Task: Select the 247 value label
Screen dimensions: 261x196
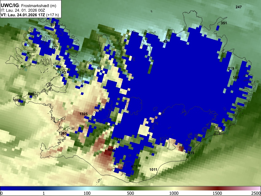Action: (x=239, y=7)
